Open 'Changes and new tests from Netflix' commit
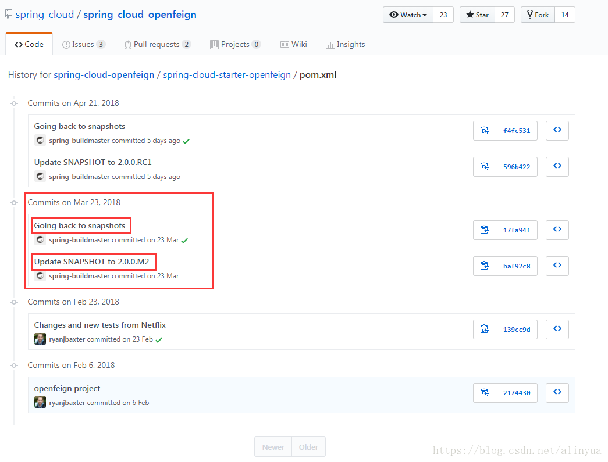Image resolution: width=608 pixels, height=462 pixels. pyautogui.click(x=99, y=325)
